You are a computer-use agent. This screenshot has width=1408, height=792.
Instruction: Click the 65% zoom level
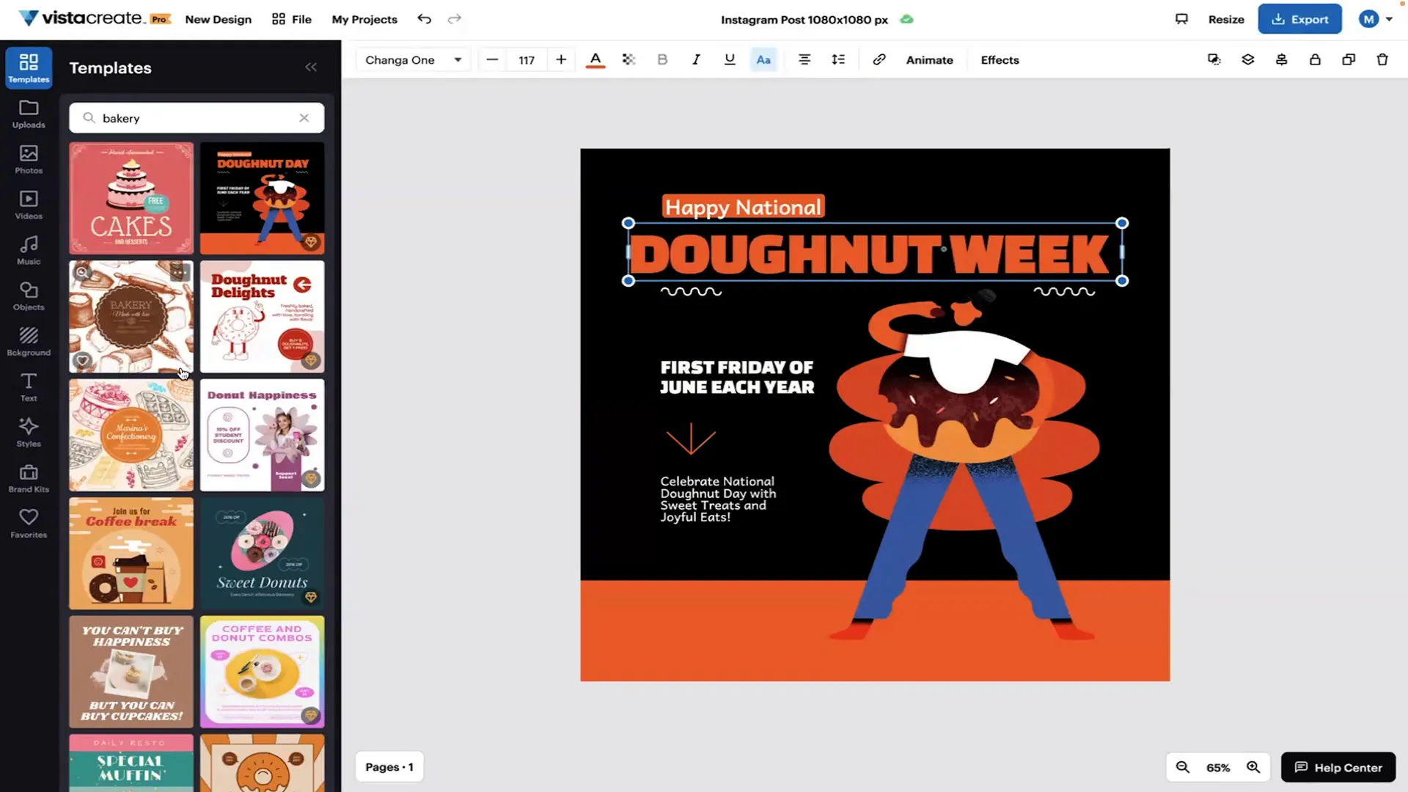(x=1218, y=768)
